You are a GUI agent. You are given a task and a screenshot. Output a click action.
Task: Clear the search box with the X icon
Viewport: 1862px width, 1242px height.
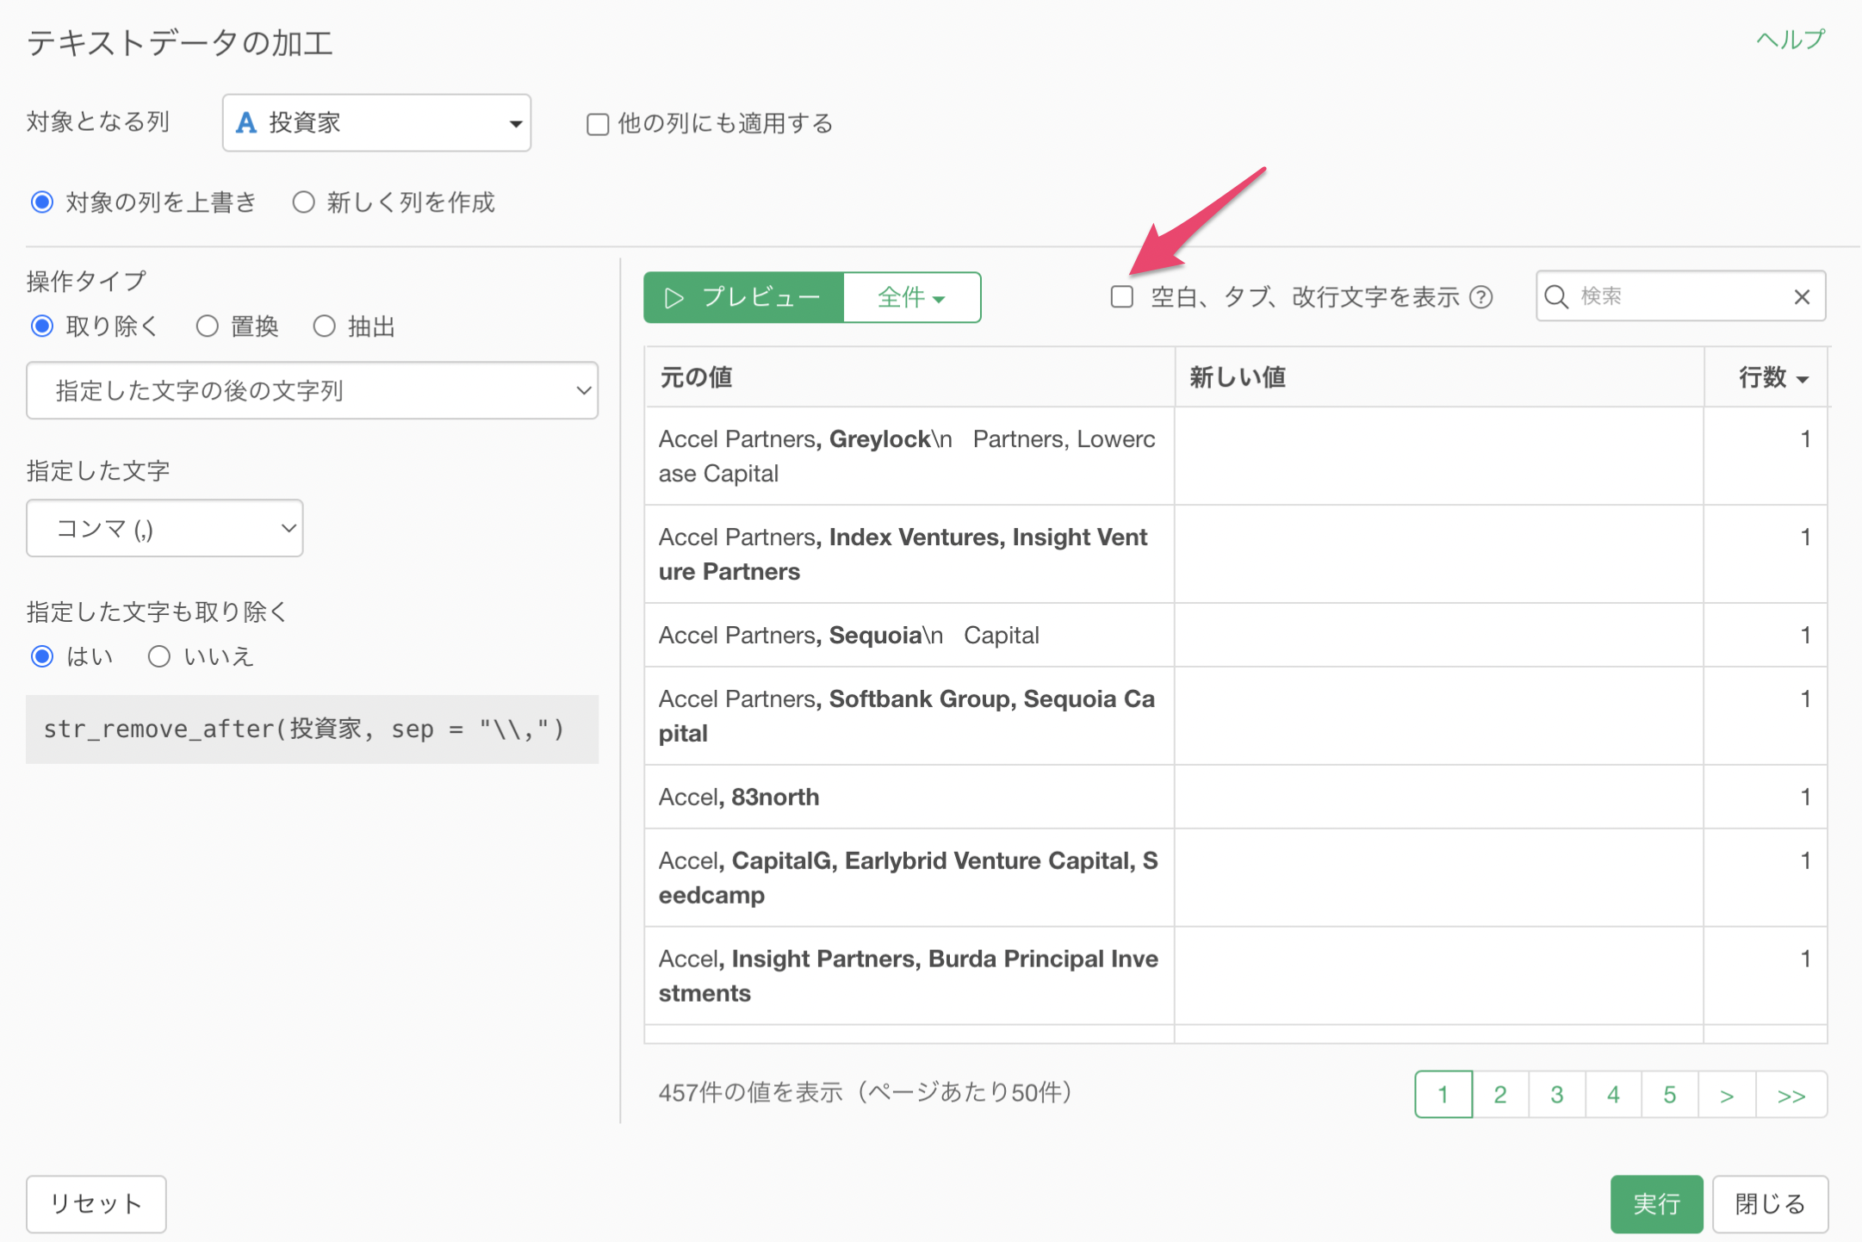pos(1802,297)
